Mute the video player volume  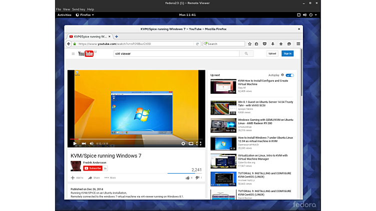tap(91, 143)
